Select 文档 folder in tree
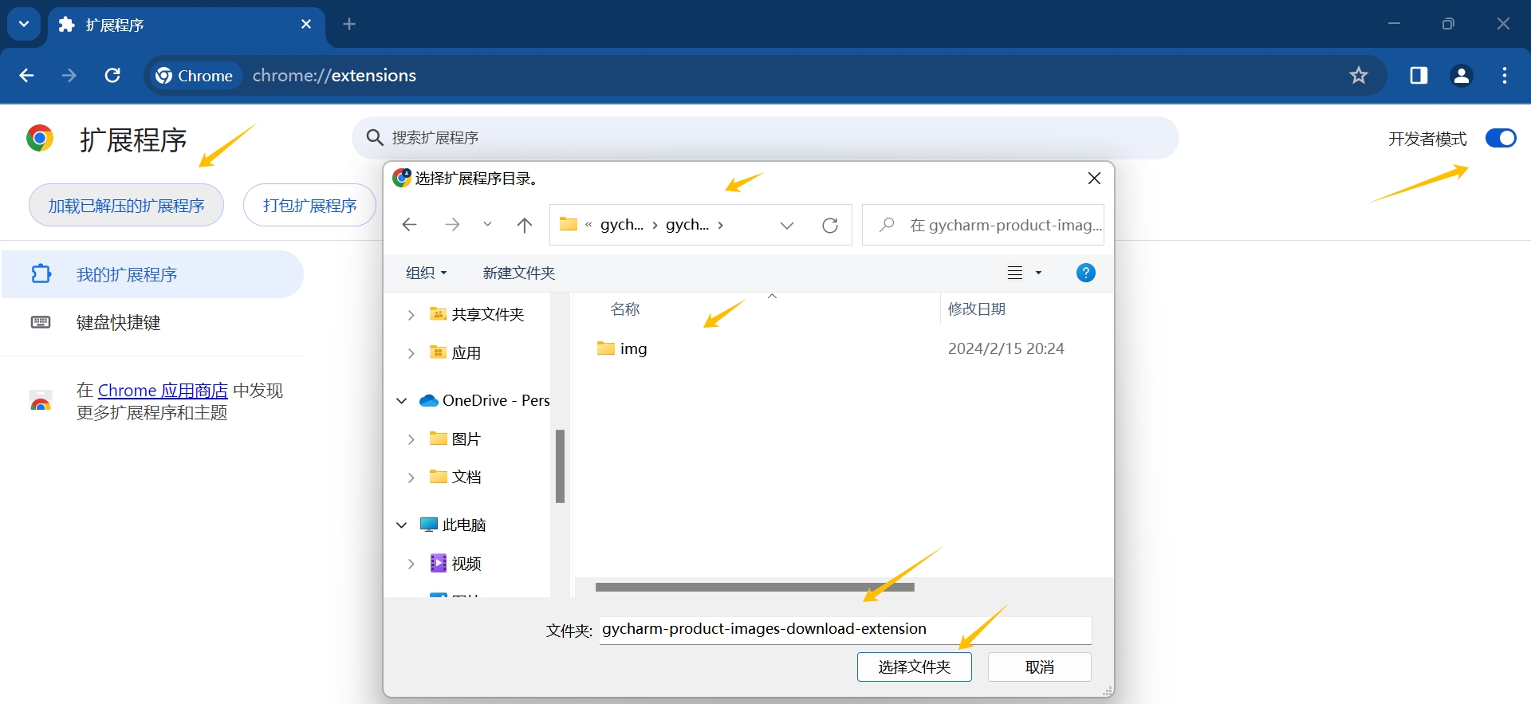Screen dimensions: 1531x704 455,478
